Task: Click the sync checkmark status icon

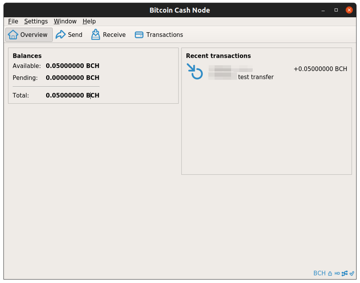Action: [x=352, y=273]
